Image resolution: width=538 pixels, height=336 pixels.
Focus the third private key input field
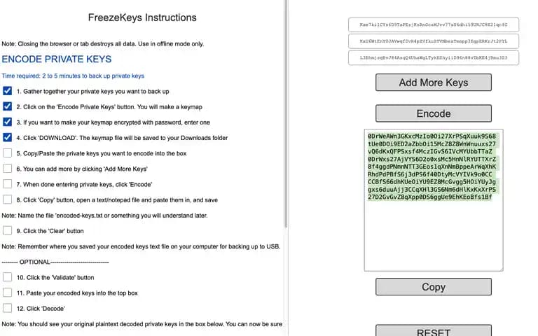(x=434, y=57)
